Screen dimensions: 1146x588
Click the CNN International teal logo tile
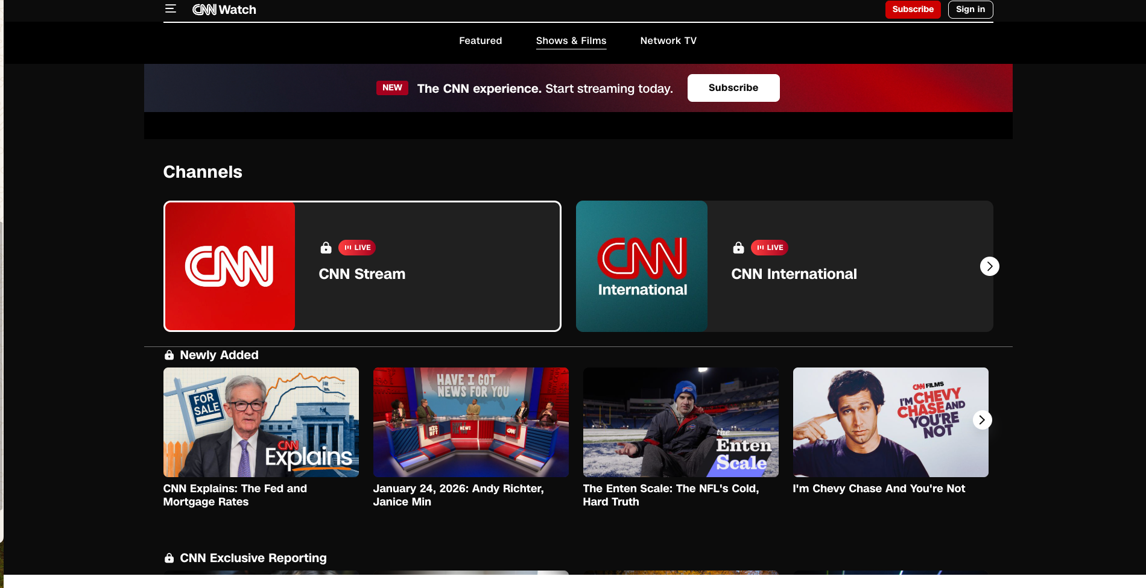(x=642, y=266)
